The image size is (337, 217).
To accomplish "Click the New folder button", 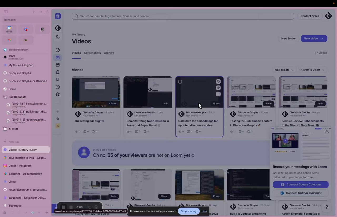I will coord(289,38).
